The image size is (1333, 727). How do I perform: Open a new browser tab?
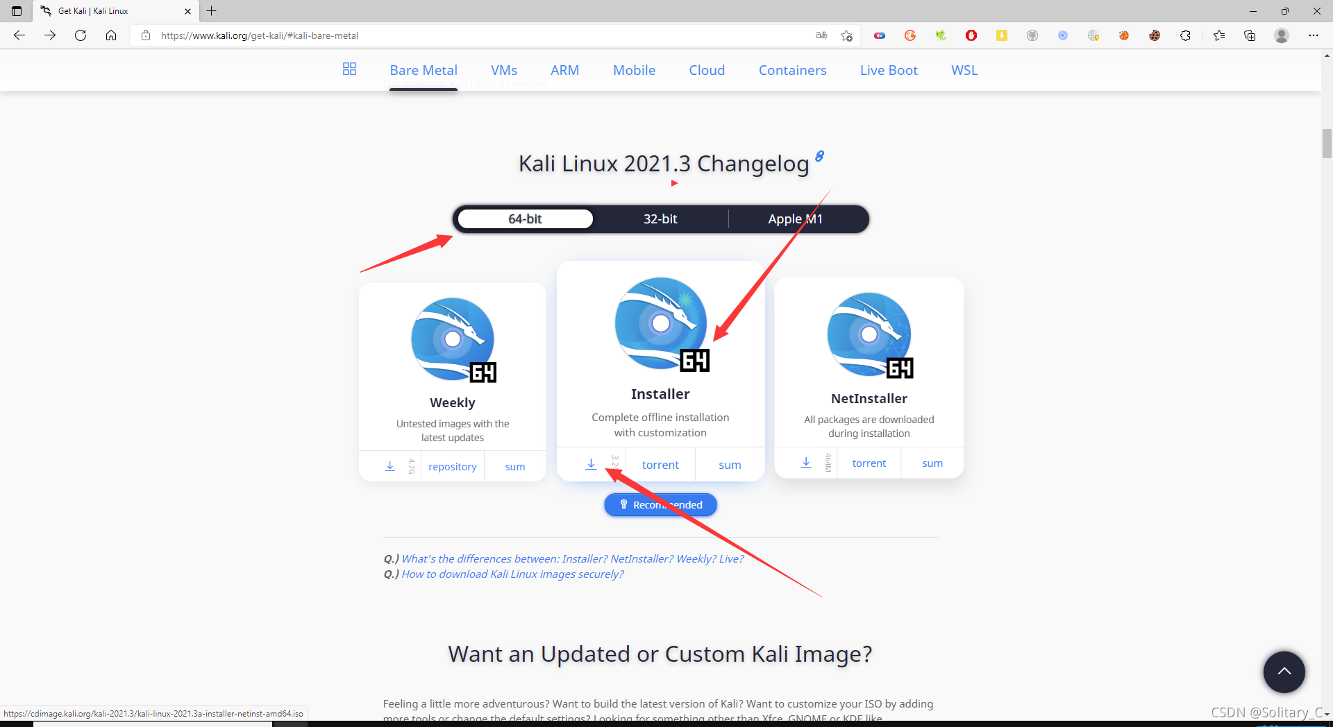click(212, 11)
